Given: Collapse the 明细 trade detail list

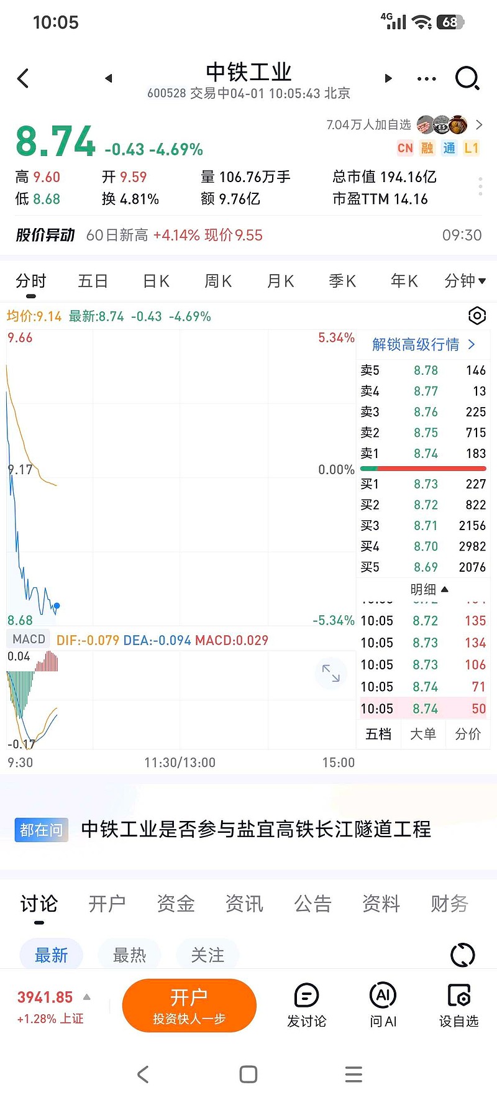Looking at the screenshot, I should coord(429,589).
